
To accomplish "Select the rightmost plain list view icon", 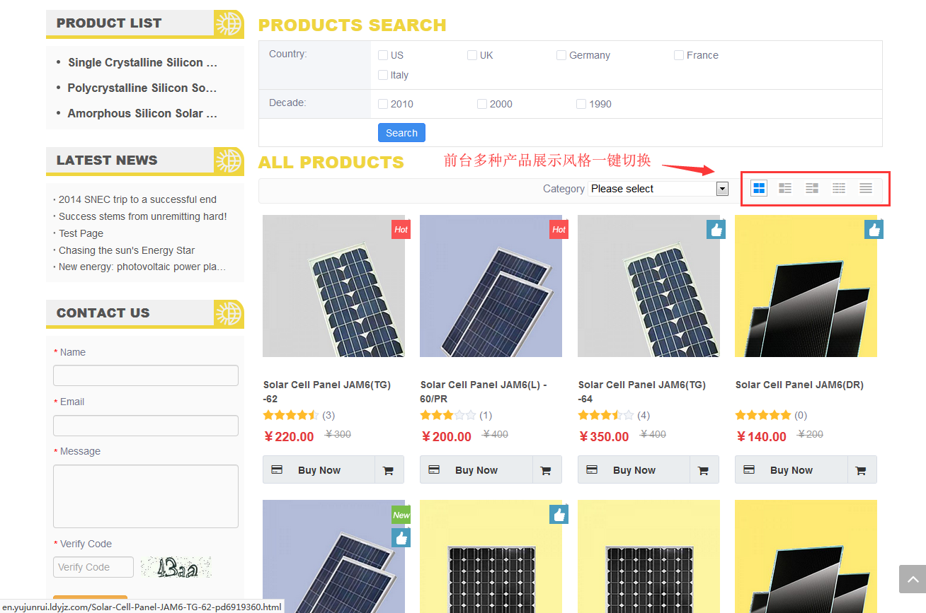I will tap(865, 188).
